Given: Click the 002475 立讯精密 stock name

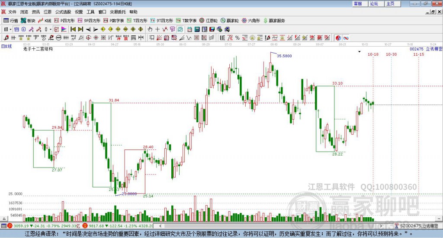Looking at the screenshot, I should pyautogui.click(x=426, y=49).
